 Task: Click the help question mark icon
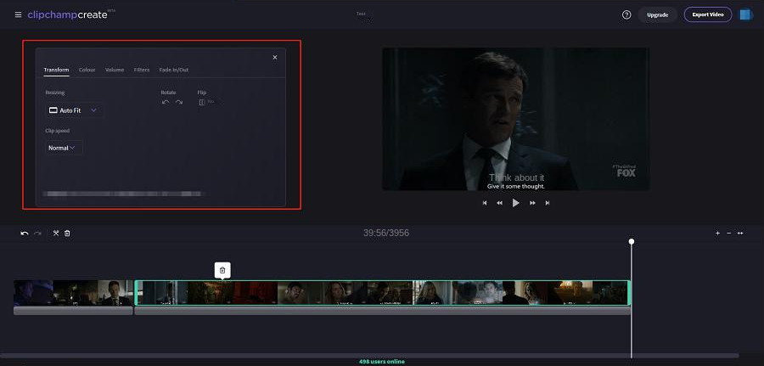point(626,14)
